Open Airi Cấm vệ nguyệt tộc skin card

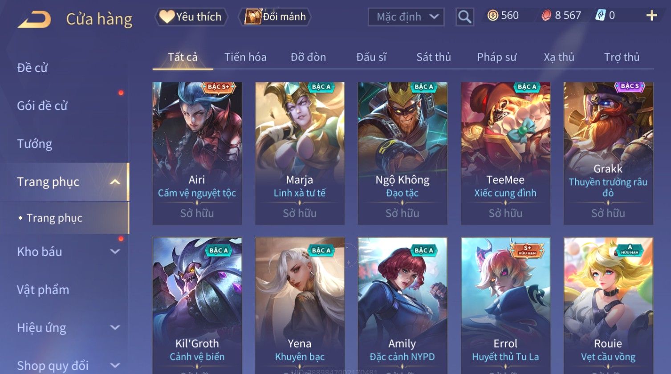click(x=197, y=153)
